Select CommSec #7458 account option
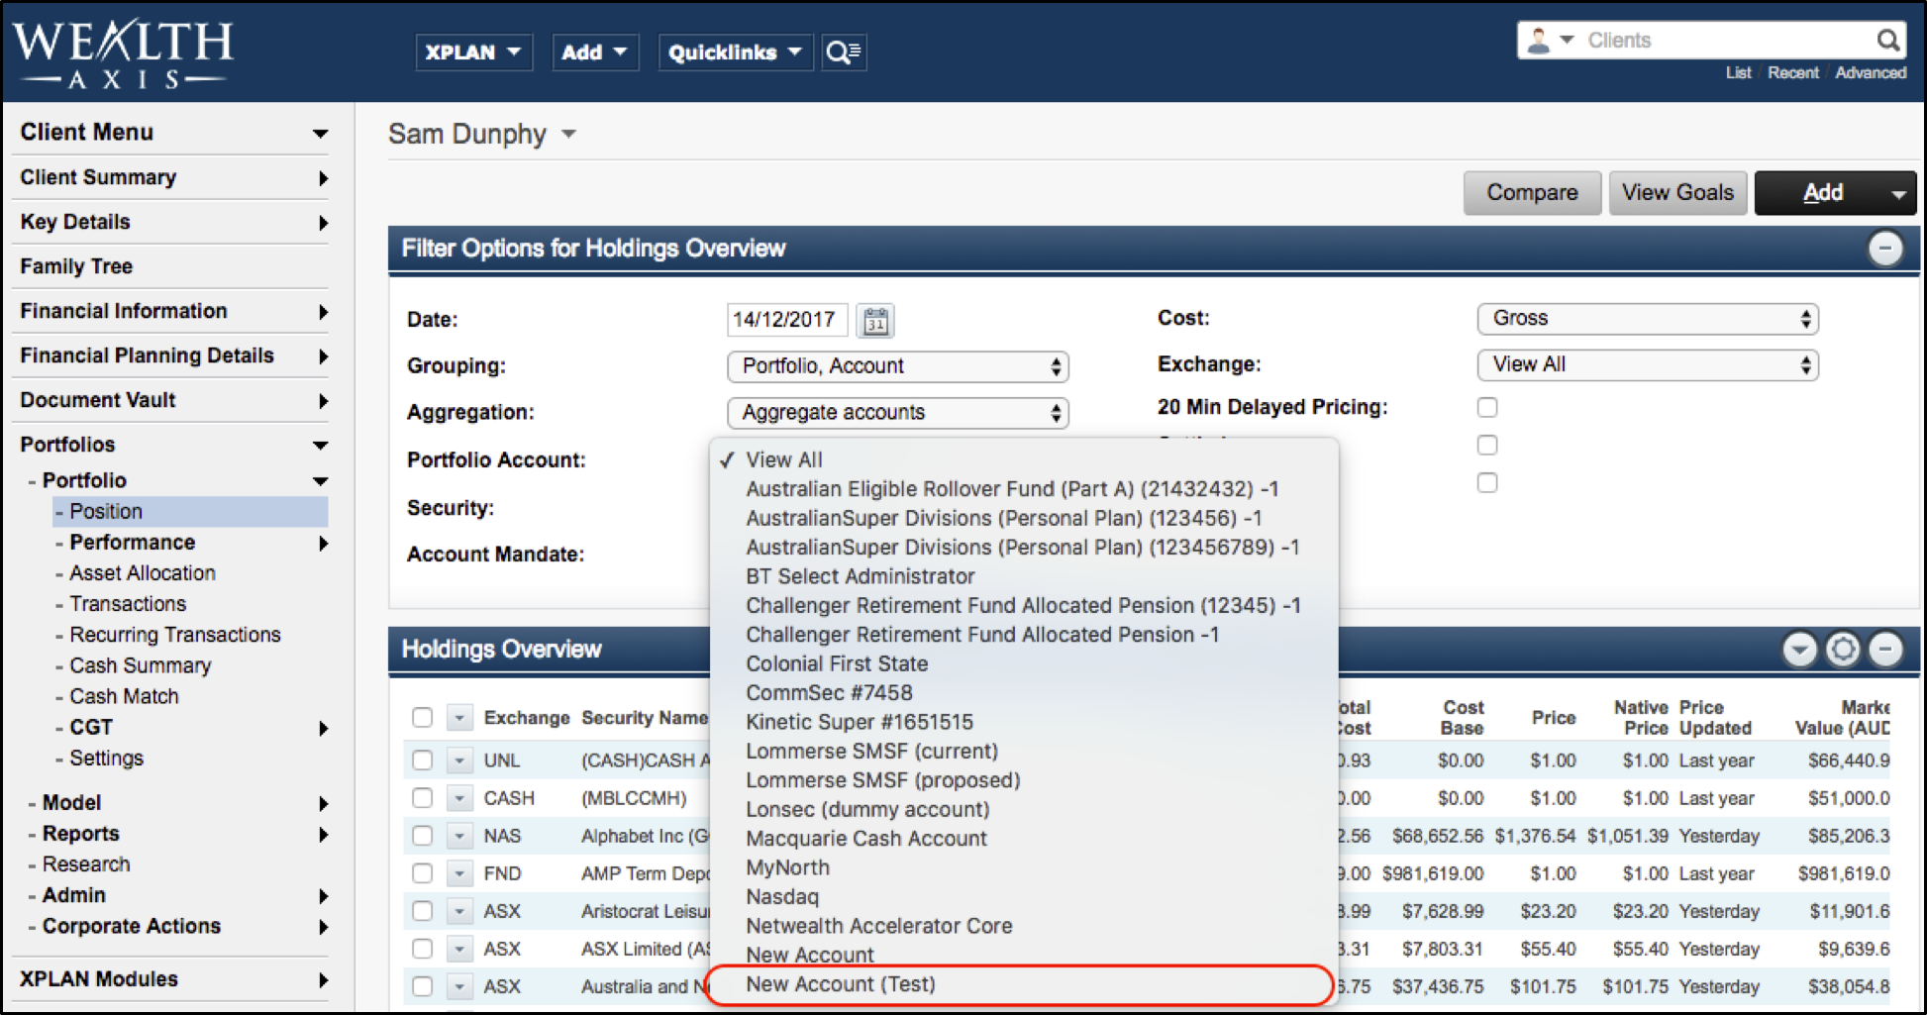The height and width of the screenshot is (1015, 1927). point(829,693)
